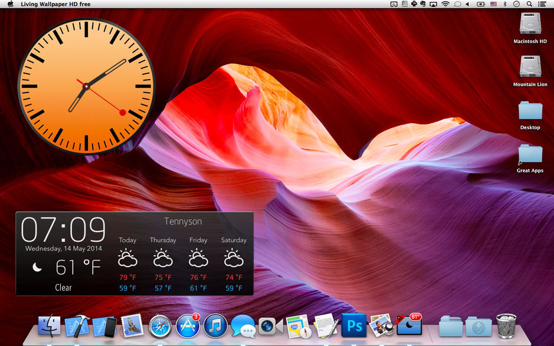Click the Tennyson location label in the widget
Screen dimensions: 554x346
click(x=183, y=222)
